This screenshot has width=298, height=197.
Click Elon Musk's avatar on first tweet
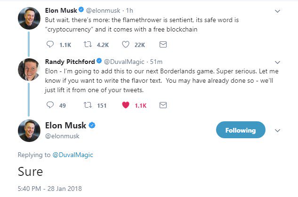click(29, 18)
